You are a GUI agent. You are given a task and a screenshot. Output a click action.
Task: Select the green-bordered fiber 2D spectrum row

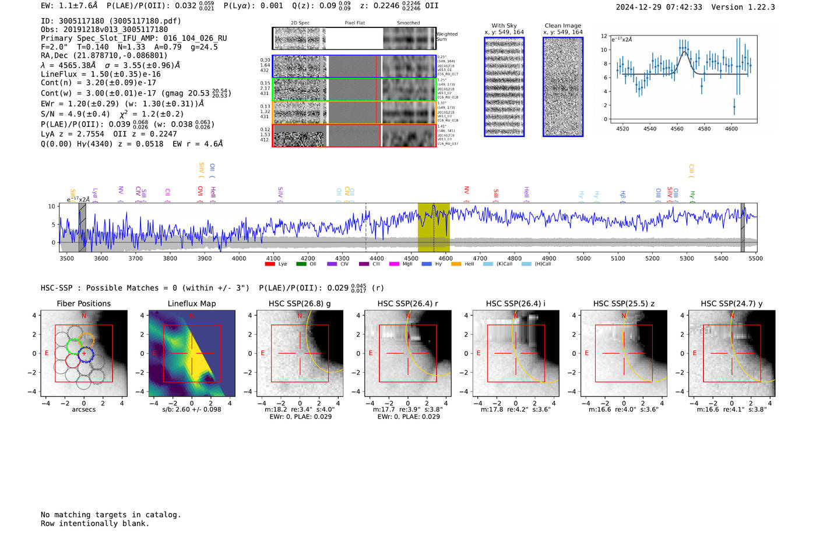pos(354,90)
